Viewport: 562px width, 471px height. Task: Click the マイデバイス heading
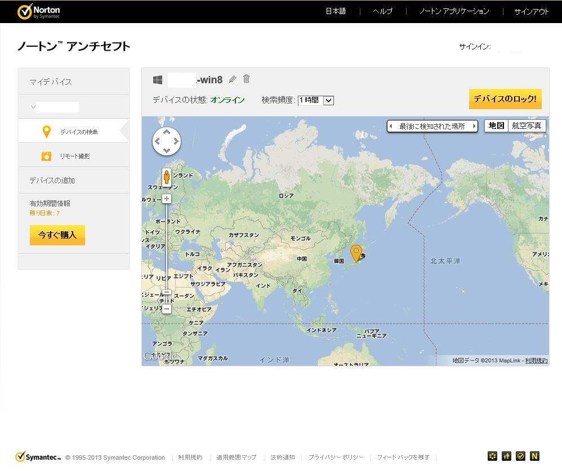coord(51,82)
